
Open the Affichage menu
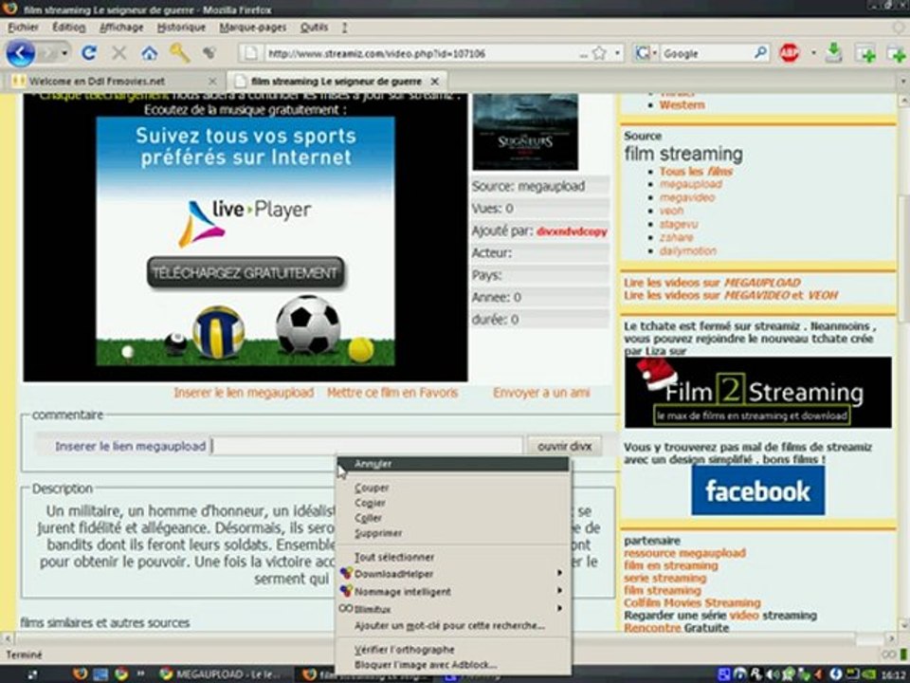pos(121,28)
